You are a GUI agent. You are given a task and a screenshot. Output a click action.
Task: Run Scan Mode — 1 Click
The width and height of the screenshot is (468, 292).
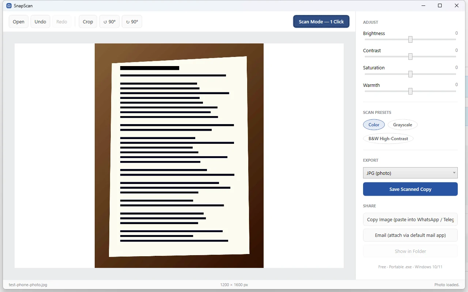pyautogui.click(x=321, y=22)
